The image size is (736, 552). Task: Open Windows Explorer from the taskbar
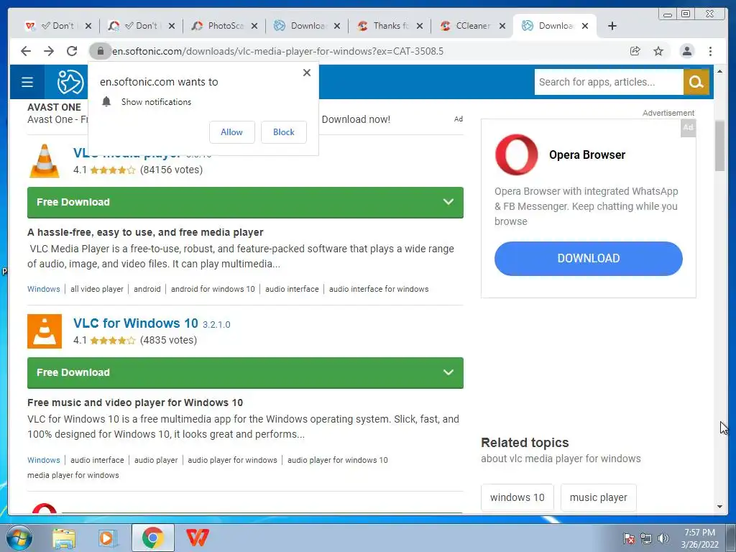[x=64, y=538]
